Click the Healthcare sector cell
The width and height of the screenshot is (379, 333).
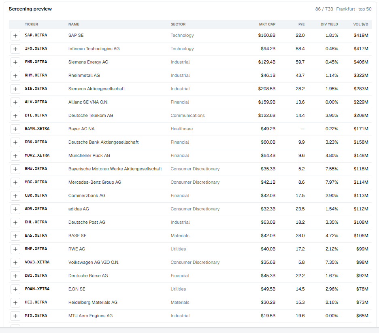point(181,129)
